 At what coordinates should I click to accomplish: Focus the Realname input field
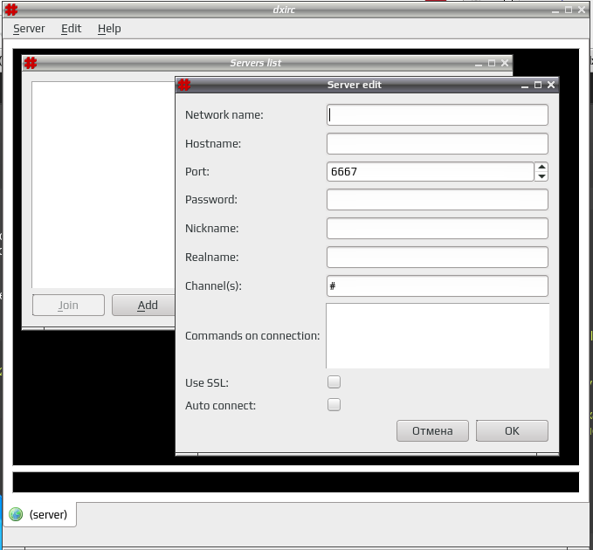coord(438,257)
